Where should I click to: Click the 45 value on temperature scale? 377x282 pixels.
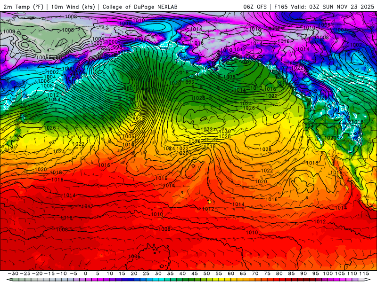pyautogui.click(x=195, y=274)
